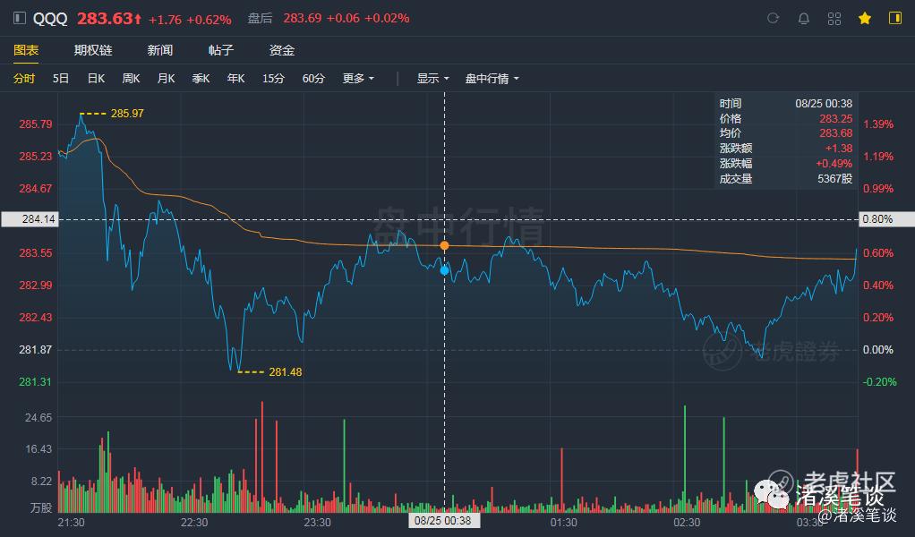The image size is (915, 537).
Task: Click the 285.79 price axis label
Action: tap(36, 124)
